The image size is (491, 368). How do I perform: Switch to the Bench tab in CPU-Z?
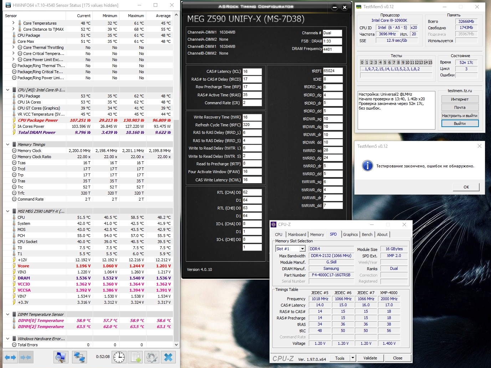click(367, 235)
